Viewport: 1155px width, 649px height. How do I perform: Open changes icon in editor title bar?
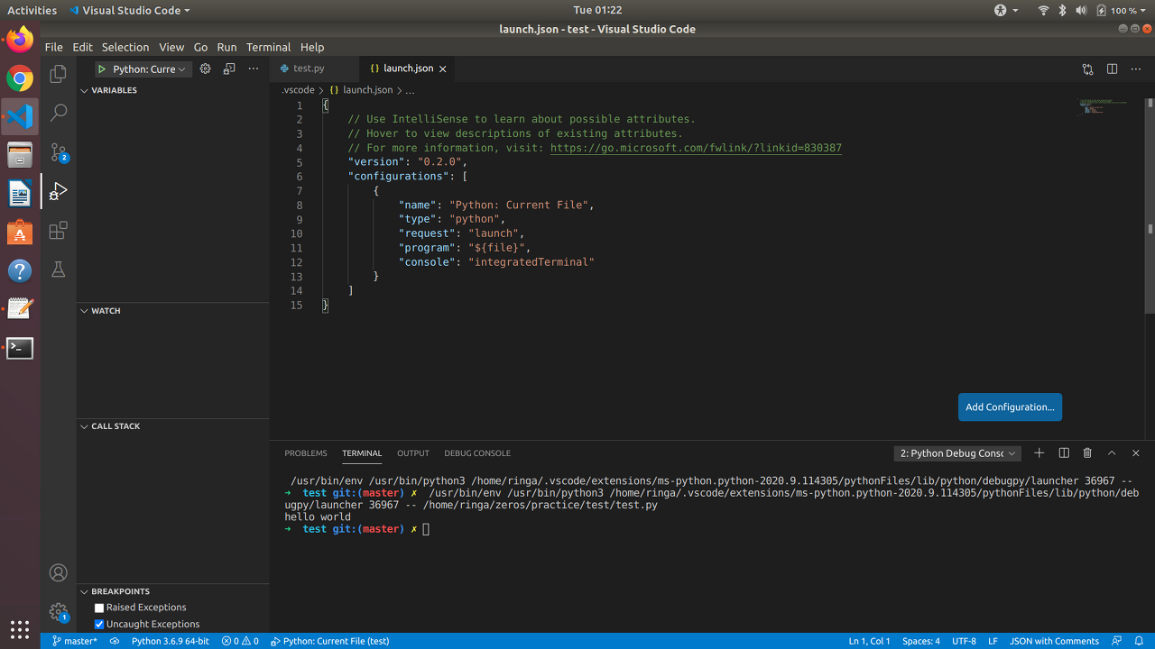1087,69
